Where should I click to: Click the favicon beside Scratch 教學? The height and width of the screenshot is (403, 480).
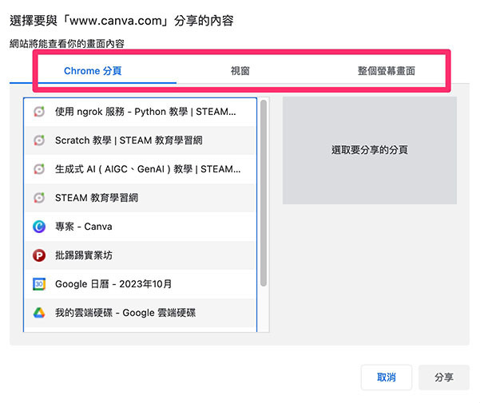click(x=39, y=140)
